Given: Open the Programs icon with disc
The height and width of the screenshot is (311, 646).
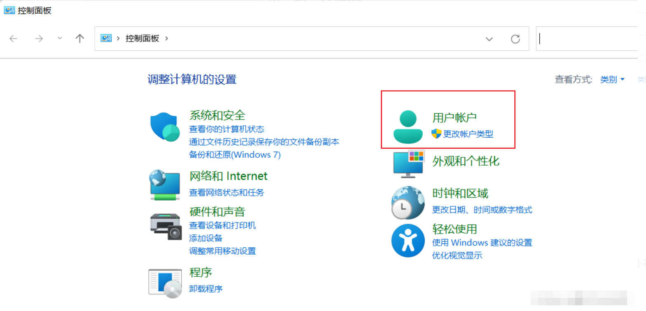Looking at the screenshot, I should point(165,283).
